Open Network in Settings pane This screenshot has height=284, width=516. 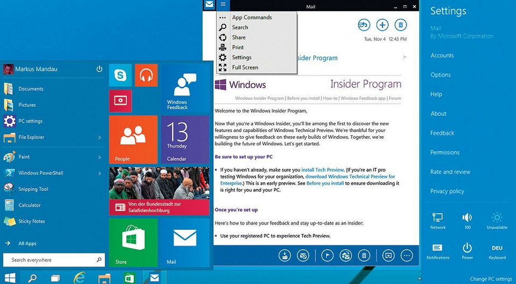438,221
